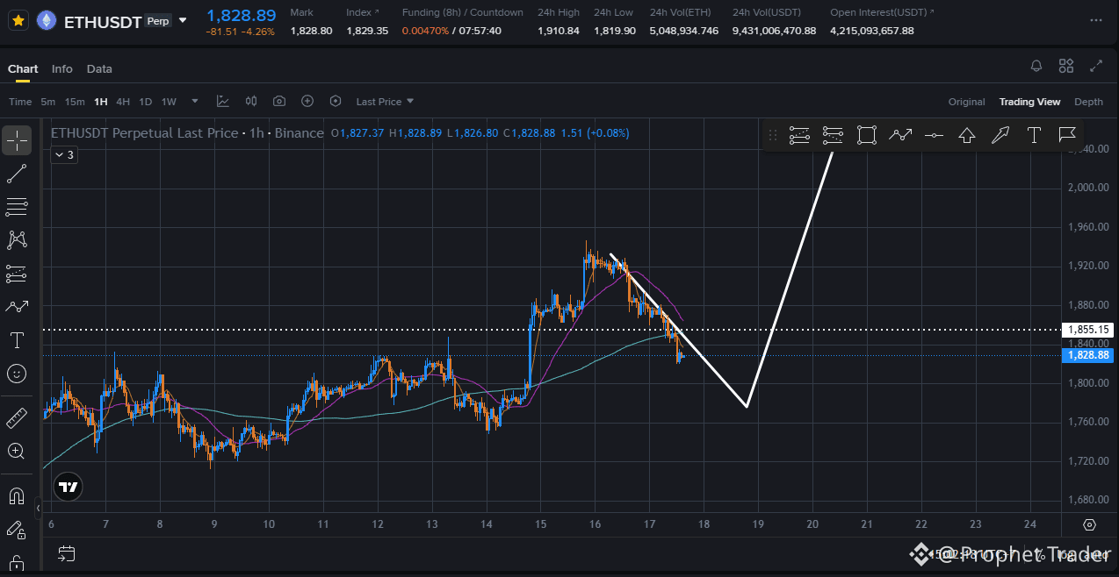
Task: Select the path tool in floating toolbar
Action: (x=899, y=135)
